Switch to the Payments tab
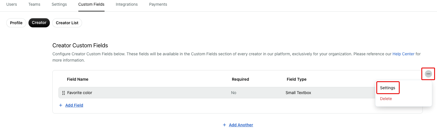Image resolution: width=437 pixels, height=132 pixels. click(158, 4)
